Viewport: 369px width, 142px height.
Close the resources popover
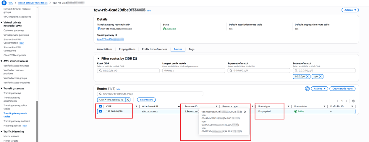click(245, 112)
